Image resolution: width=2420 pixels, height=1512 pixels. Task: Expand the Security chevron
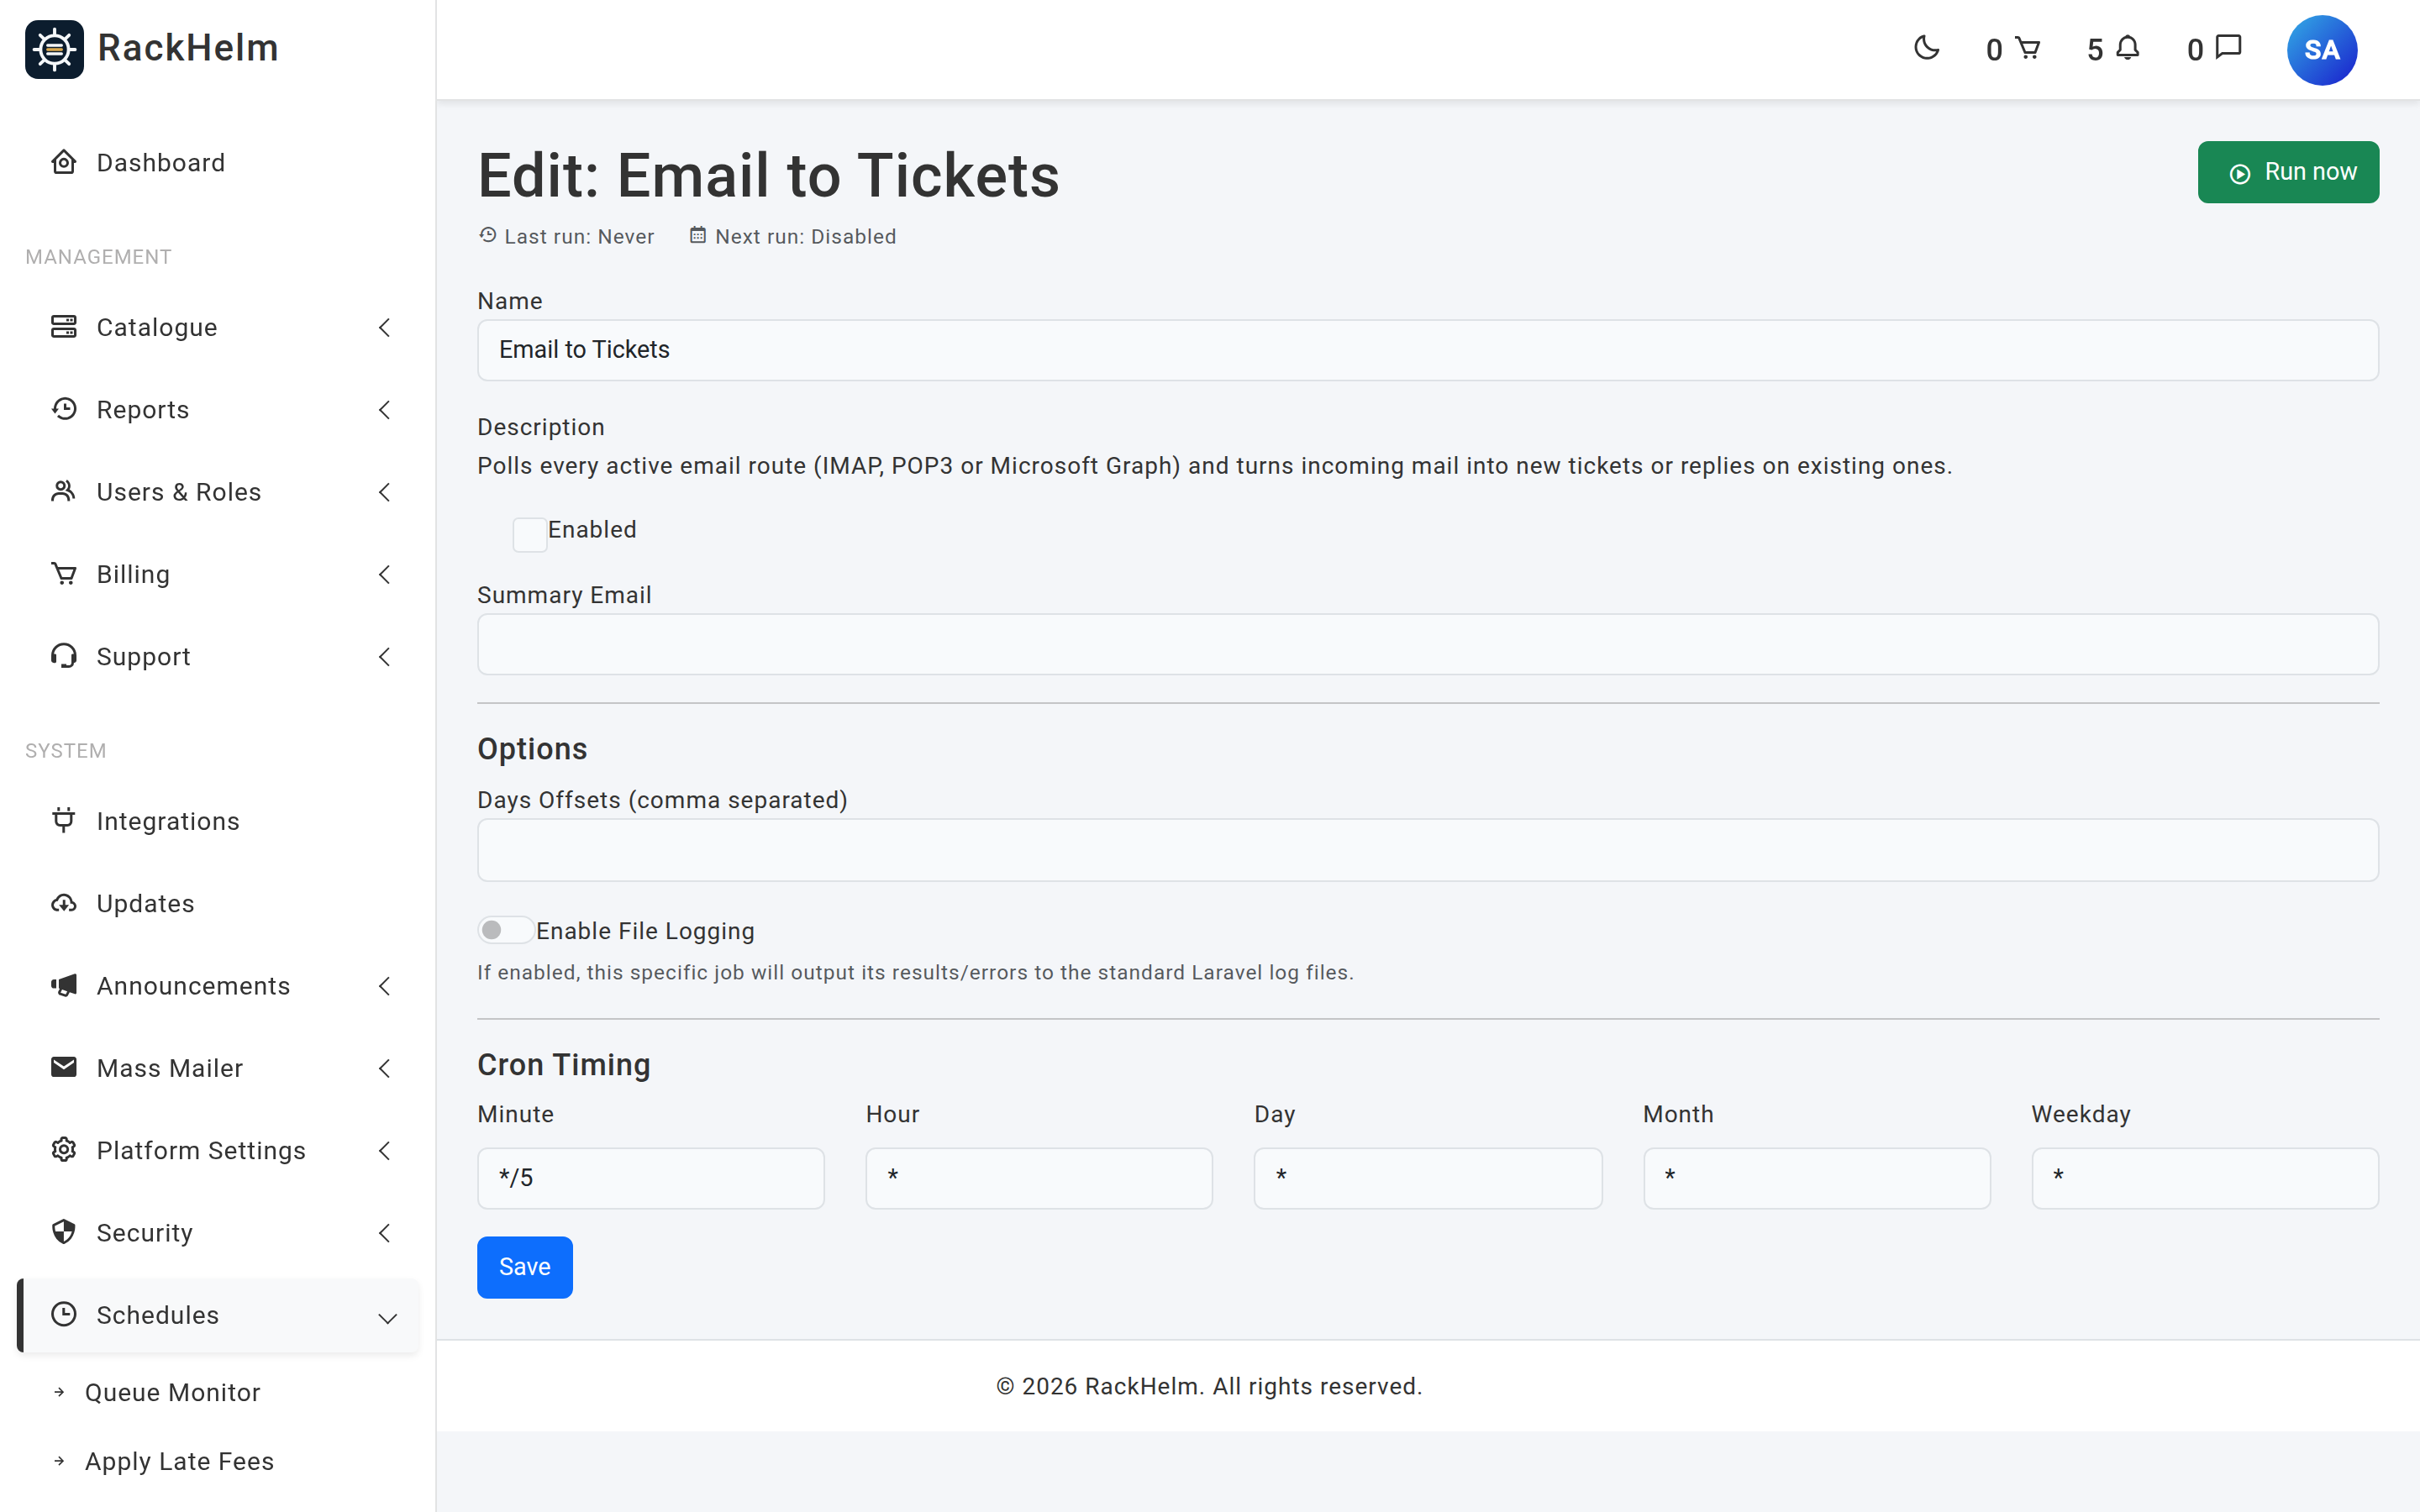[x=384, y=1233]
